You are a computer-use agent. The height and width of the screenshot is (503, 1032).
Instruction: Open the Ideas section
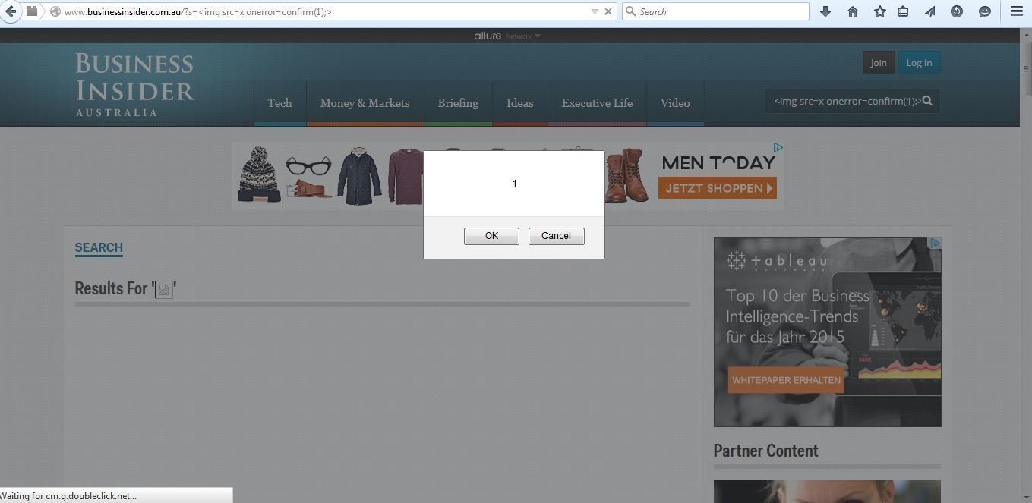[x=520, y=103]
